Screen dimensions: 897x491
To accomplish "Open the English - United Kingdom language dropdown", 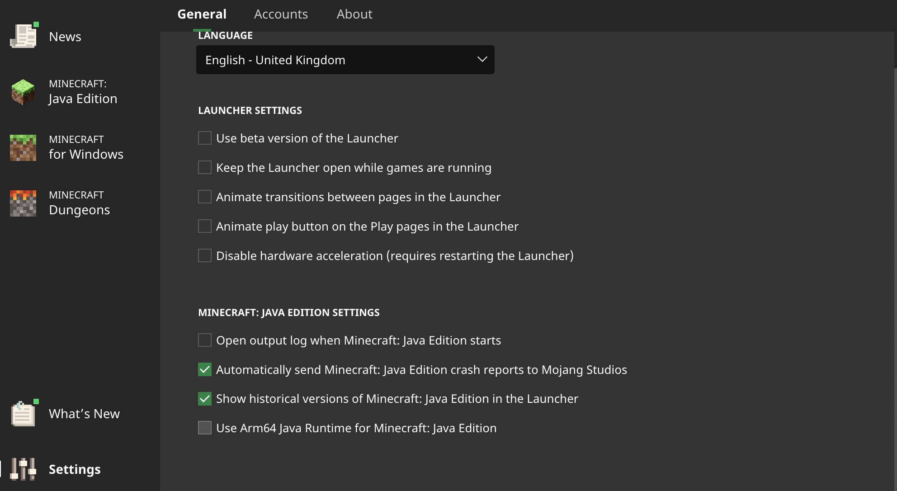I will 345,60.
